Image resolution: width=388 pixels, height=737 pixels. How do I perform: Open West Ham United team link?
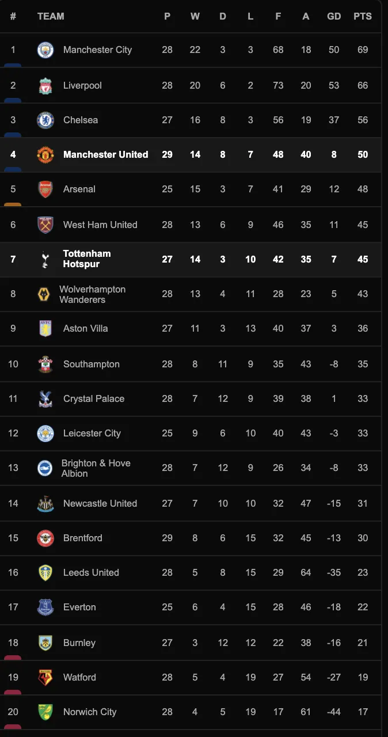100,225
